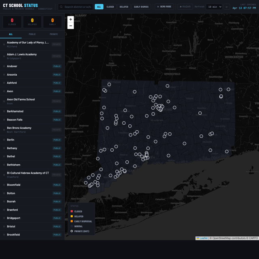This screenshot has height=259, width=259.
Task: Click the Early Dismissal orange legend swatch
Action: point(72,221)
